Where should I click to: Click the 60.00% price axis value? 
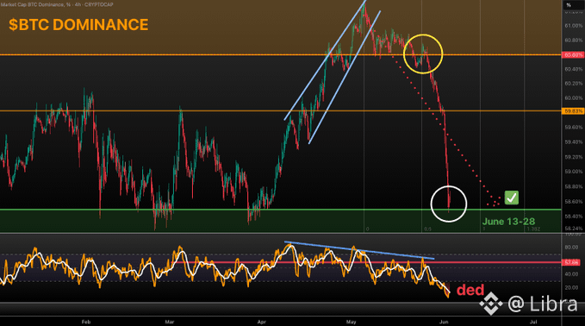(x=574, y=98)
